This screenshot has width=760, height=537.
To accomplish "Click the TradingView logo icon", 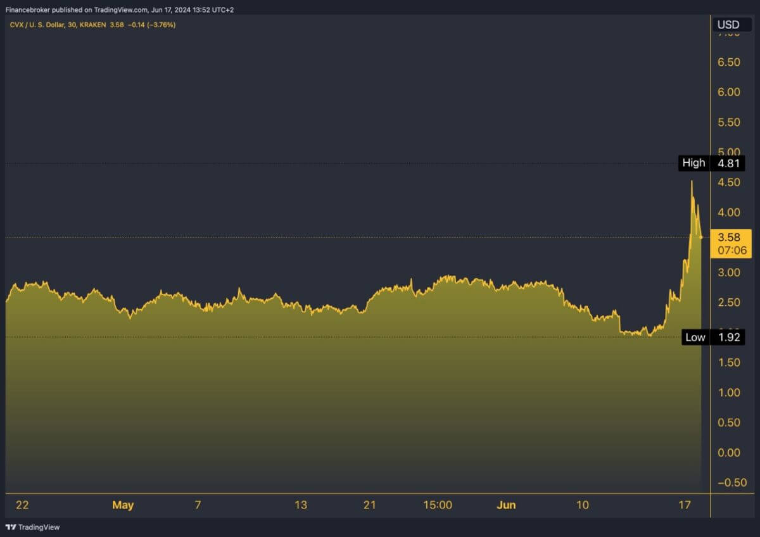I will click(x=11, y=527).
